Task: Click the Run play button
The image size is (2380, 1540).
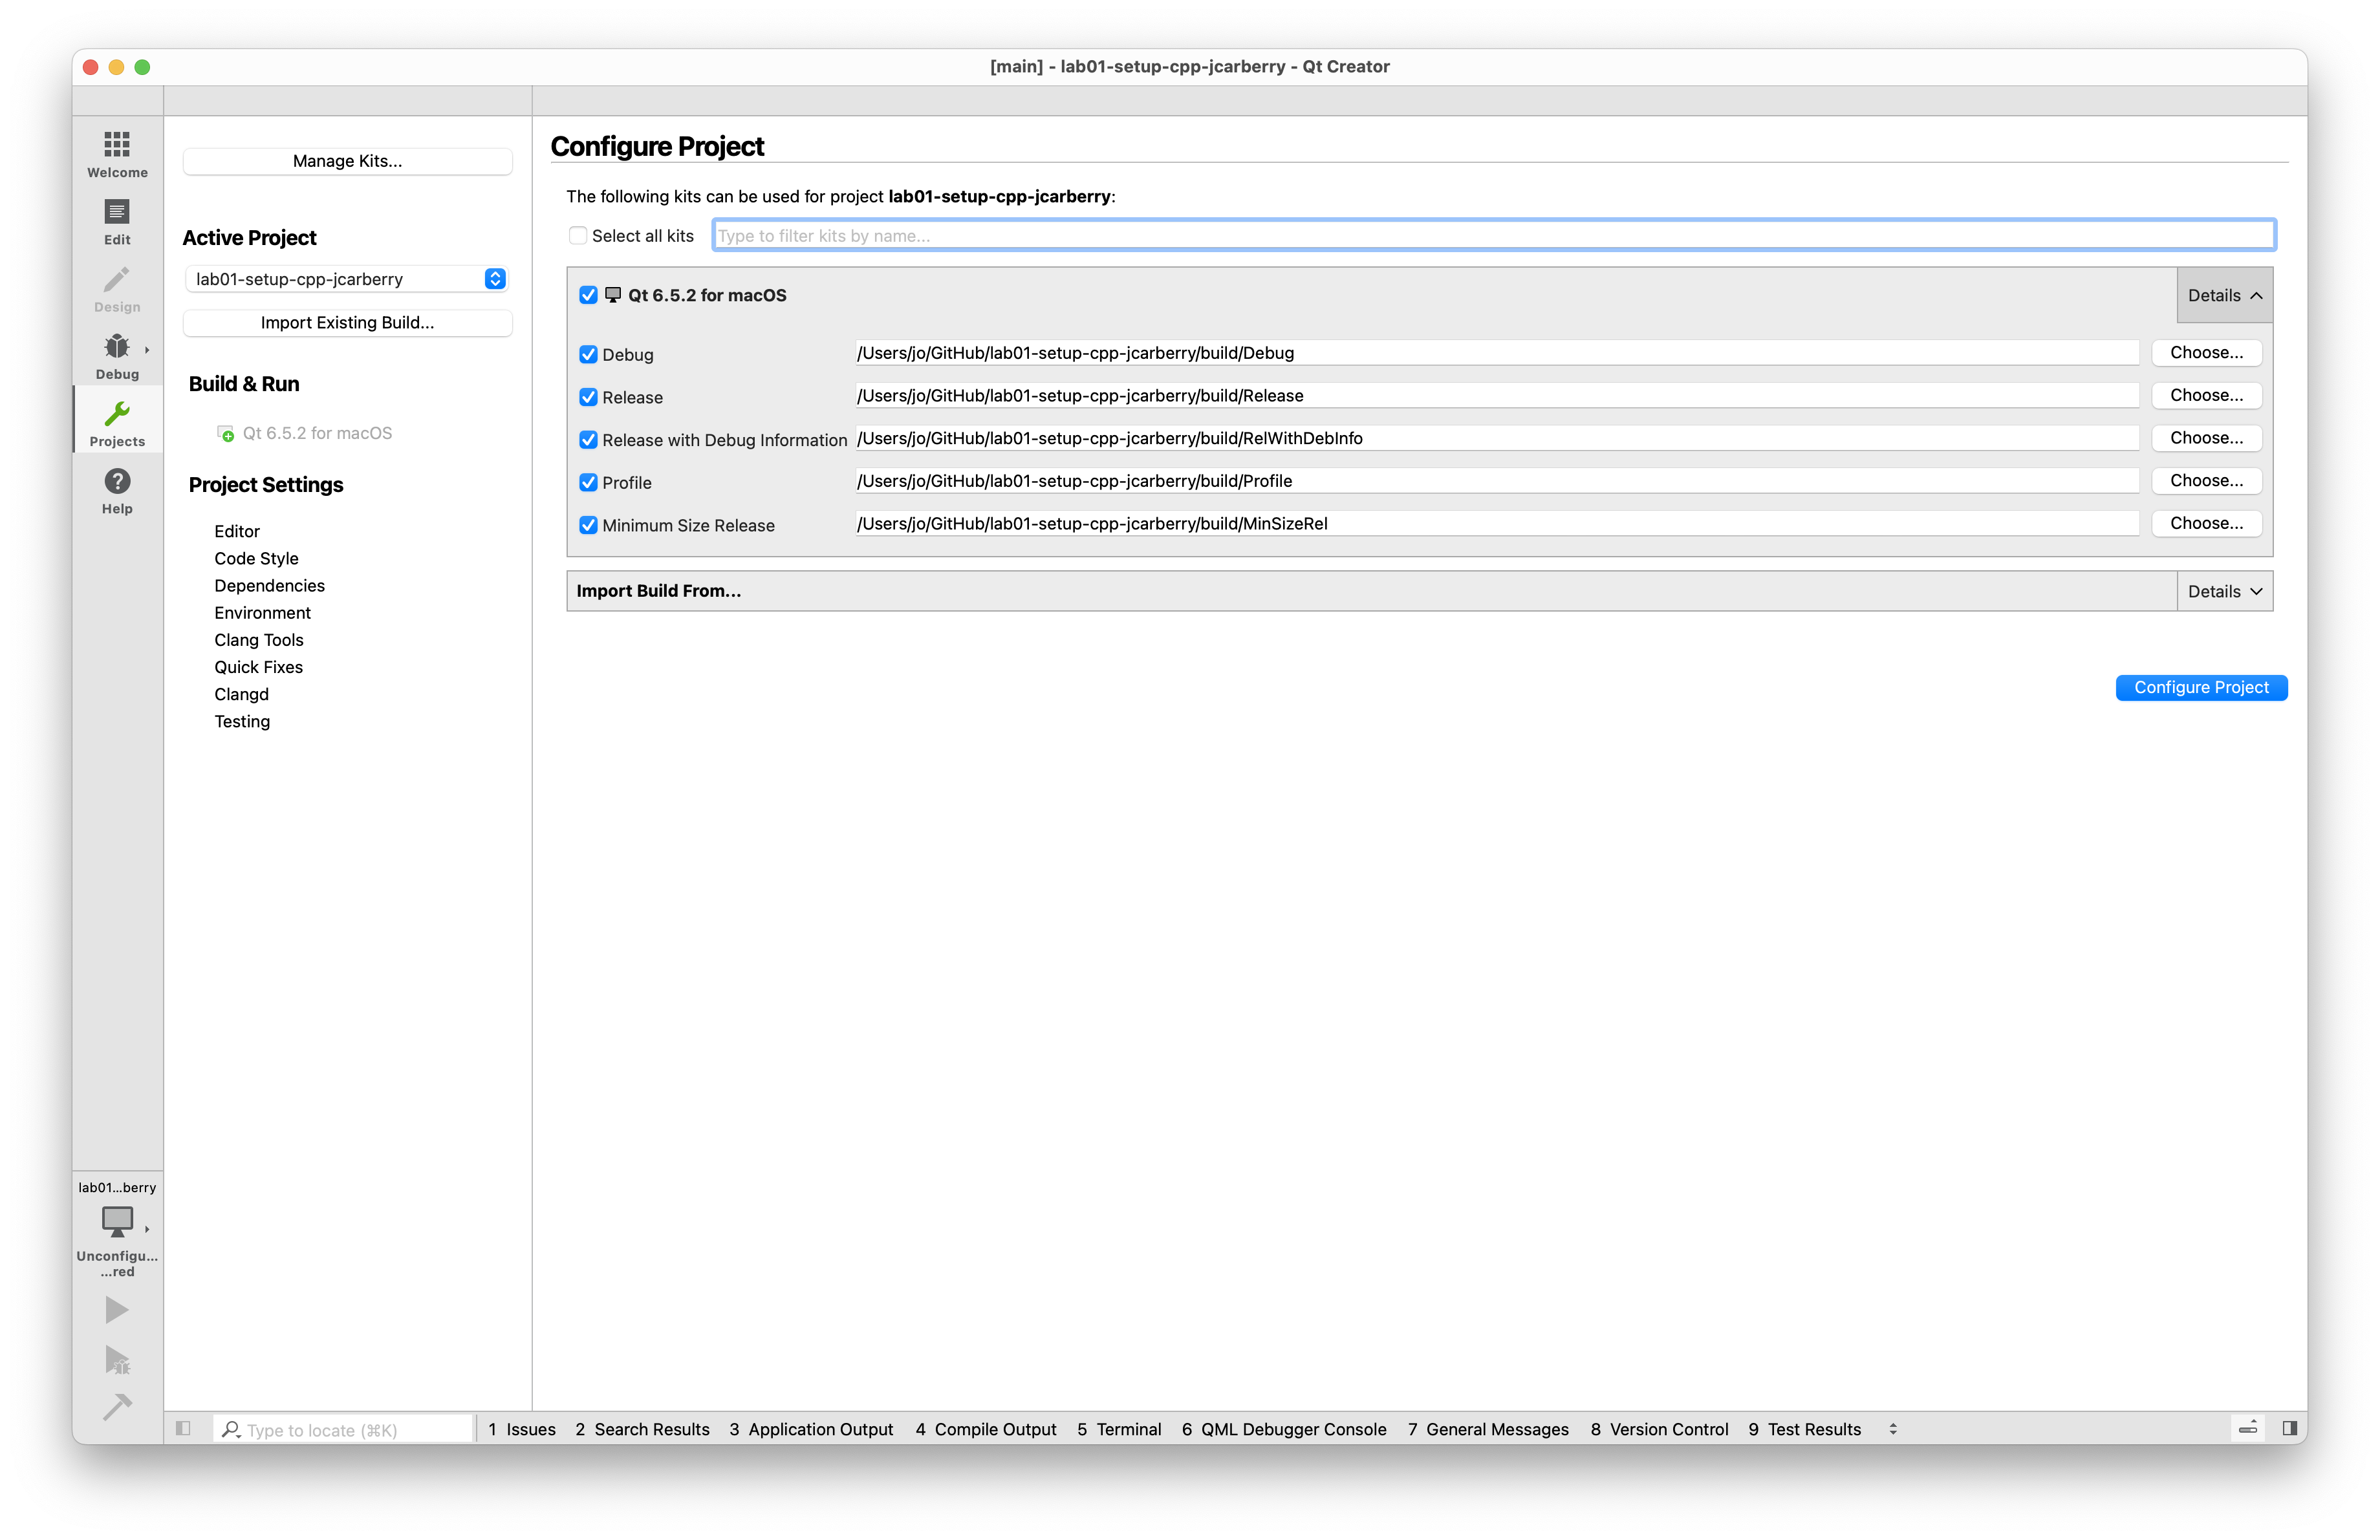Action: click(117, 1309)
